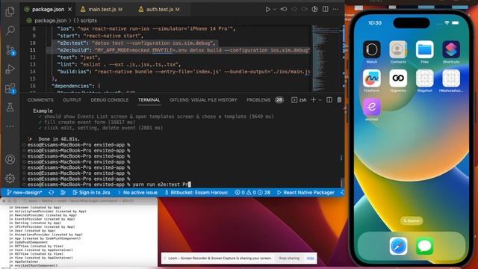Split the editor to the right
The height and width of the screenshot is (269, 478).
(x=326, y=9)
